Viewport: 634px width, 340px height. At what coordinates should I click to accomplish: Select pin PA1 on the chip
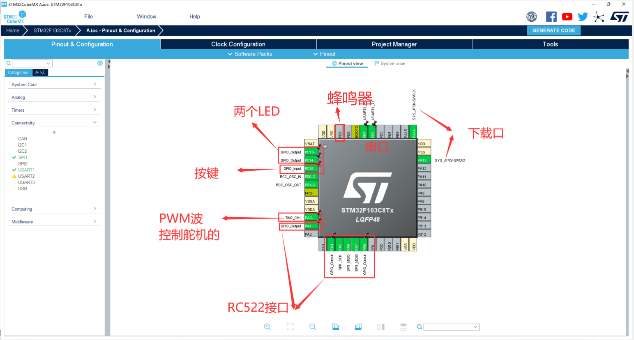click(x=311, y=226)
